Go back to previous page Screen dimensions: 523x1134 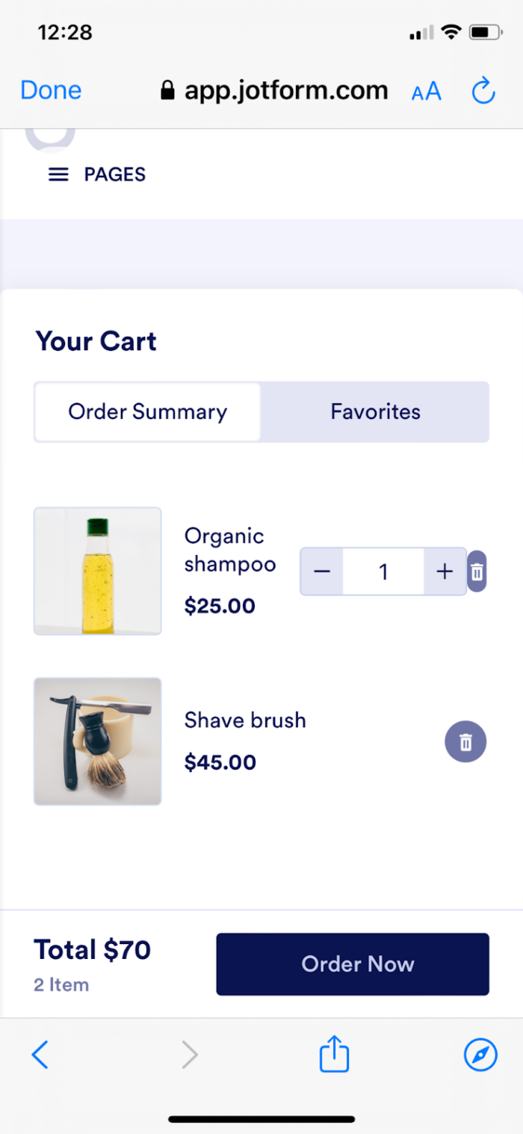click(x=40, y=1055)
